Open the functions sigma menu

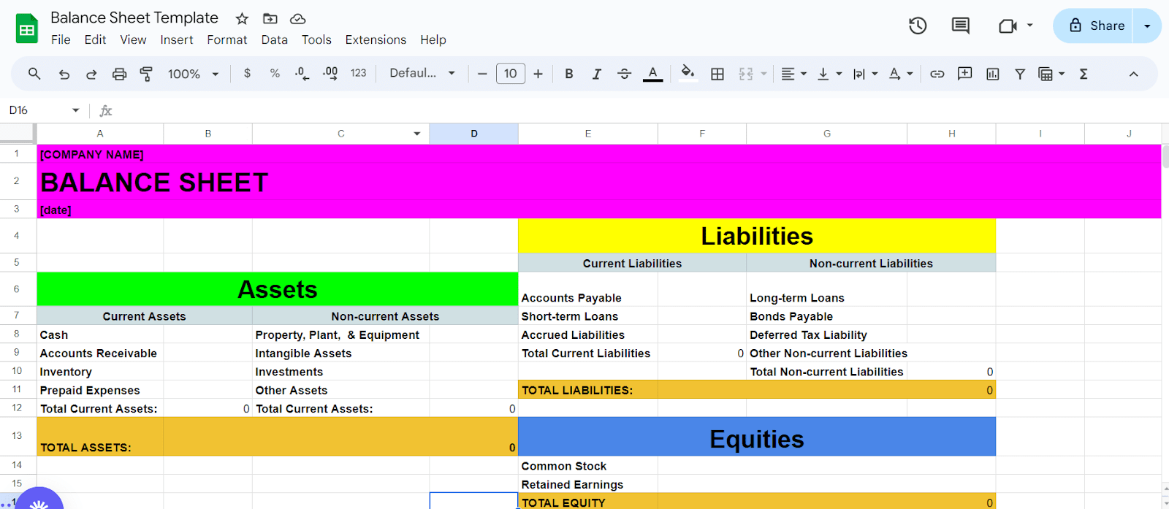coord(1084,74)
